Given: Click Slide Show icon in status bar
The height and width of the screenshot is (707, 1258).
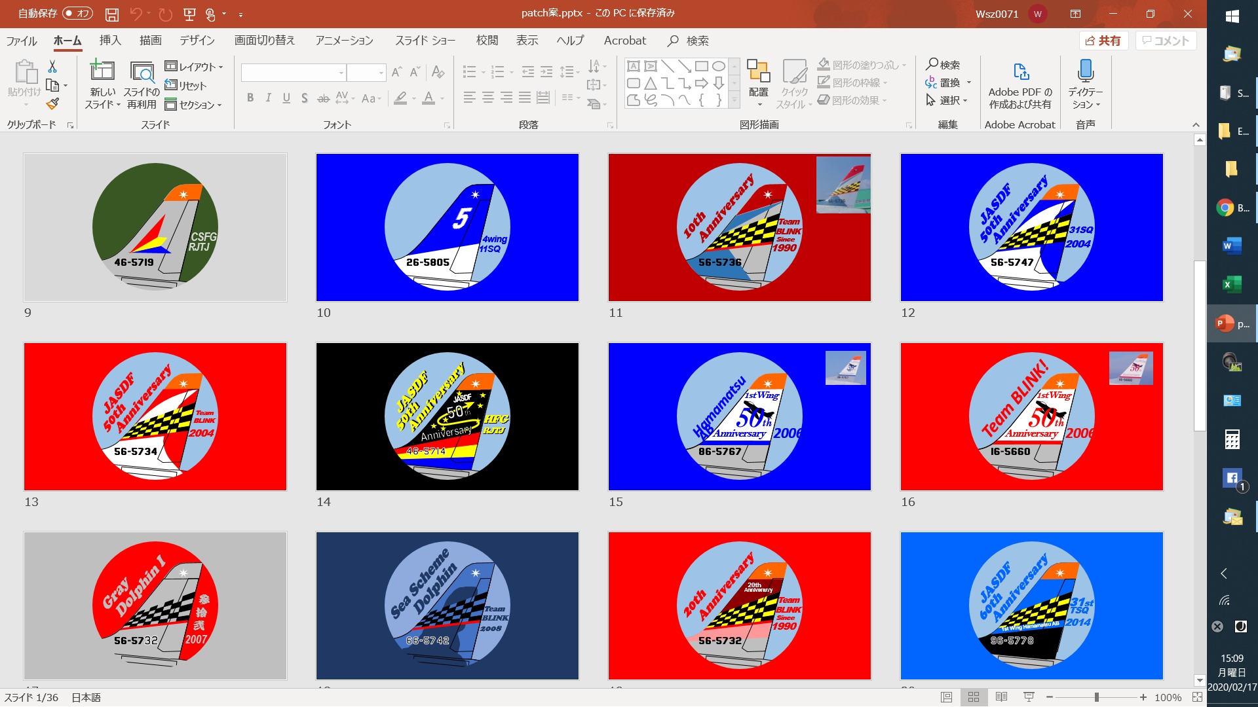Looking at the screenshot, I should [1029, 697].
